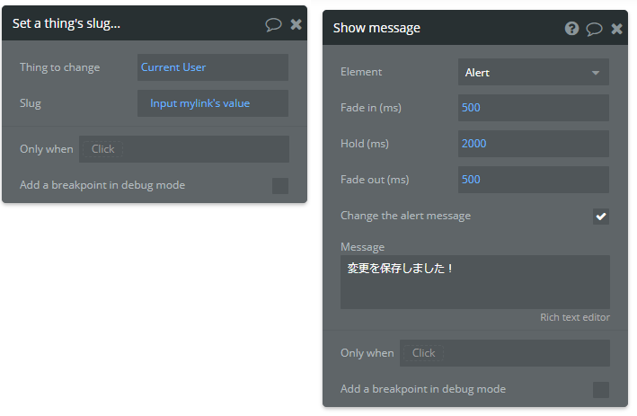The width and height of the screenshot is (637, 416).
Task: Enable breakpoint checkbox in Show message panel
Action: pyautogui.click(x=601, y=390)
